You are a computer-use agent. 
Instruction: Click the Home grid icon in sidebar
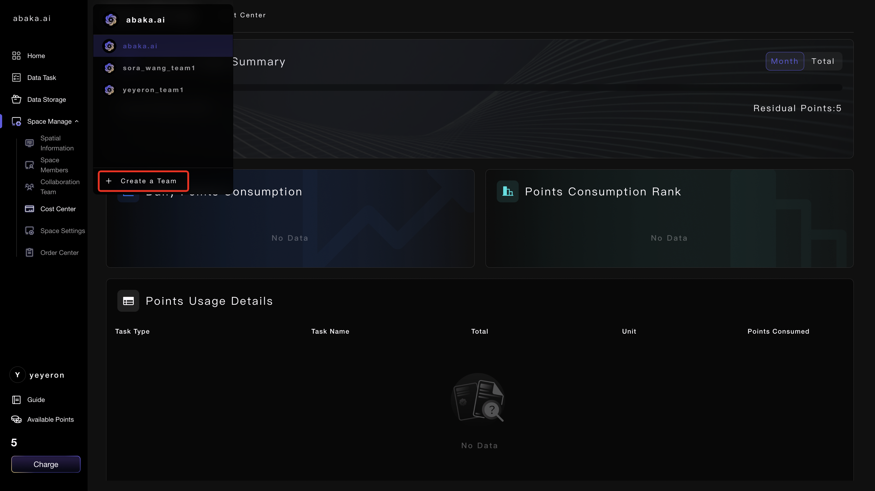[16, 56]
